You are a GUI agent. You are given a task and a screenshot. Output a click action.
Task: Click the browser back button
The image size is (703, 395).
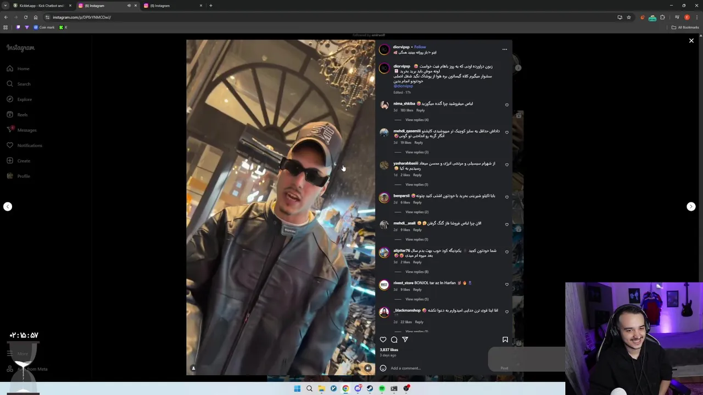pos(5,17)
